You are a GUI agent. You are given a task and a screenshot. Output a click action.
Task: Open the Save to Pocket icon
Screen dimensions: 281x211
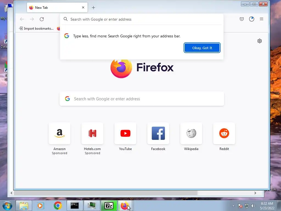242,19
